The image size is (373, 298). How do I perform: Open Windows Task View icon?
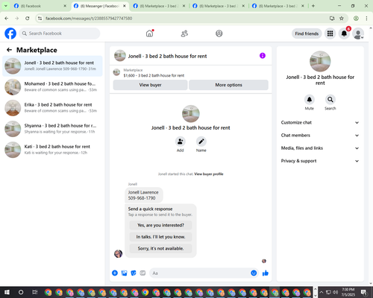click(35, 292)
